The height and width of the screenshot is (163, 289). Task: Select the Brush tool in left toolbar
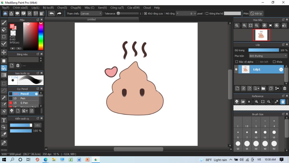(x=4, y=23)
